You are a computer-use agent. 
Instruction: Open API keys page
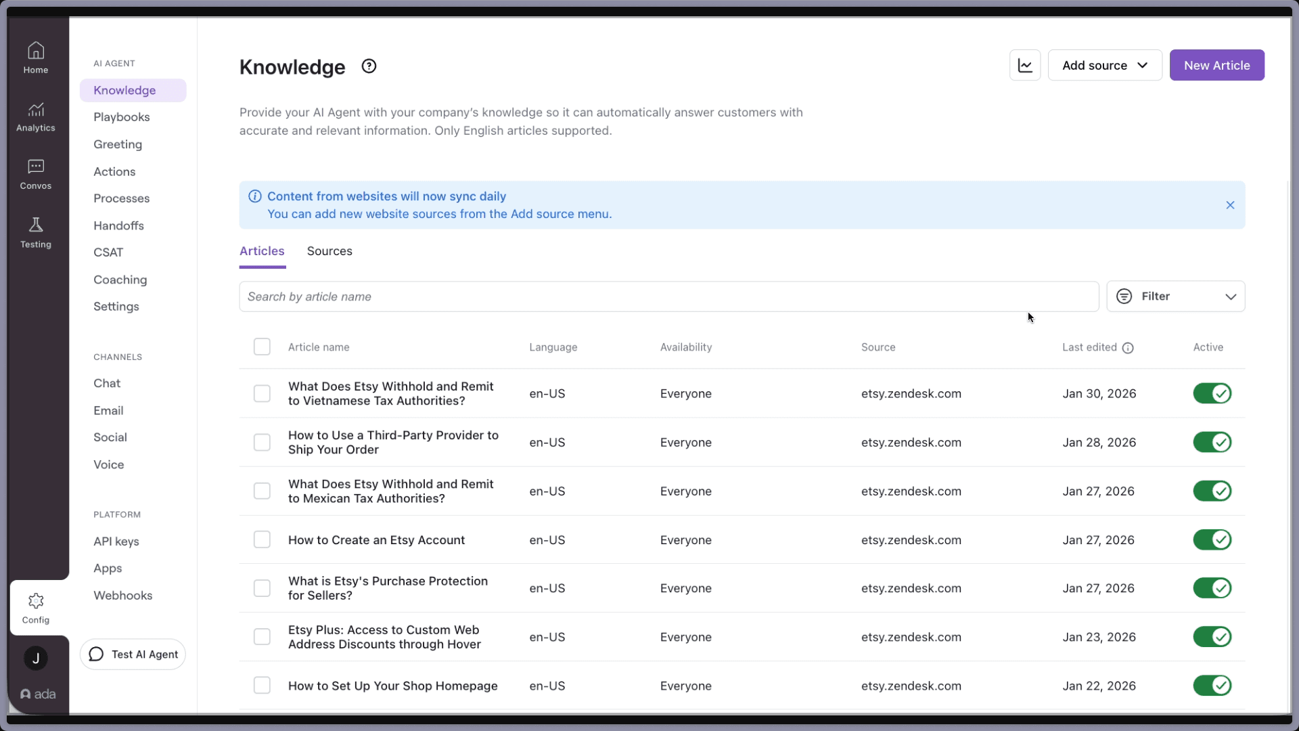[116, 541]
